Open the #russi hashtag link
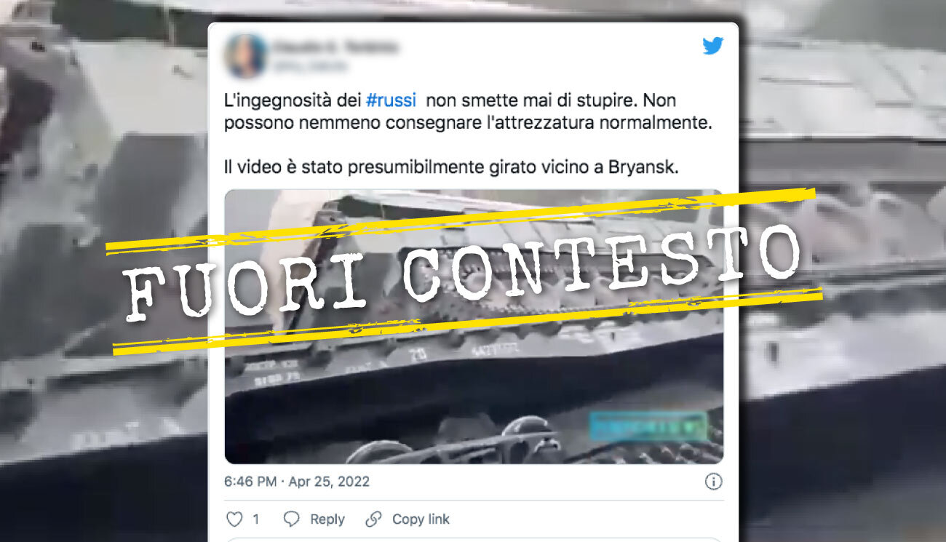This screenshot has width=946, height=542. (391, 100)
